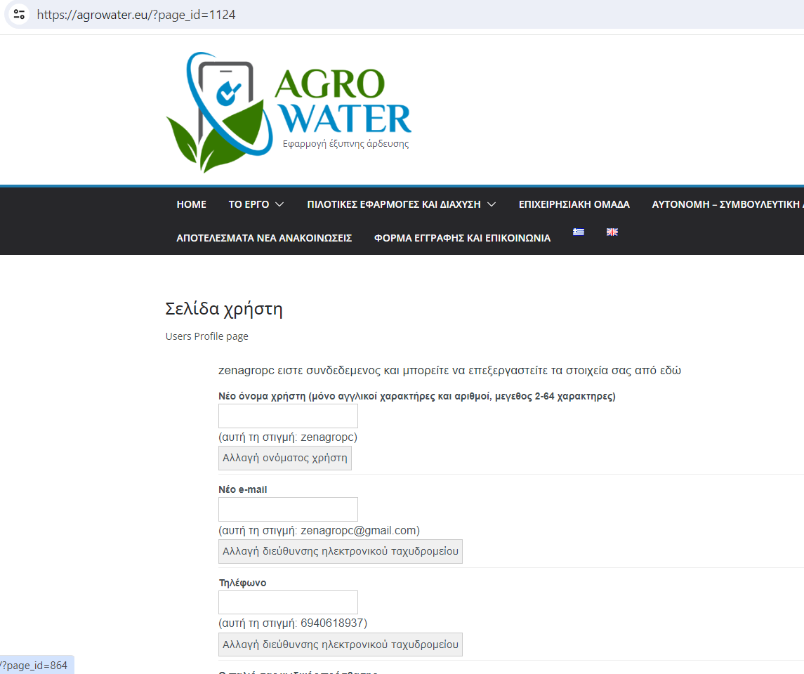
Task: Select the Τηλέφωνο input field
Action: 288,602
